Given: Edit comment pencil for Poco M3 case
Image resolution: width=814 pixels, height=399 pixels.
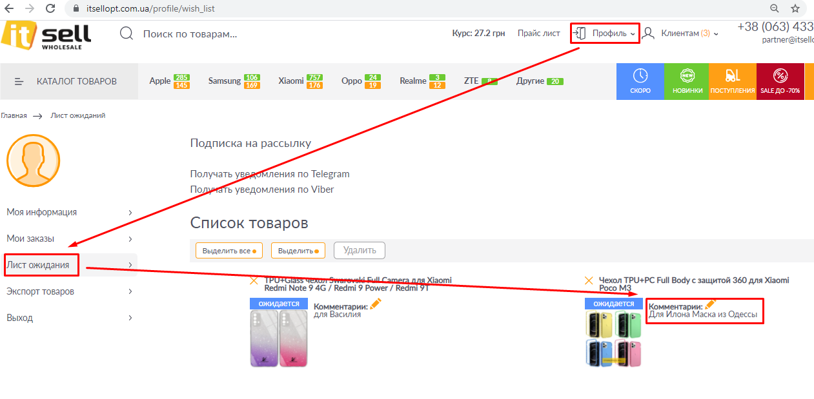Looking at the screenshot, I should (x=711, y=304).
